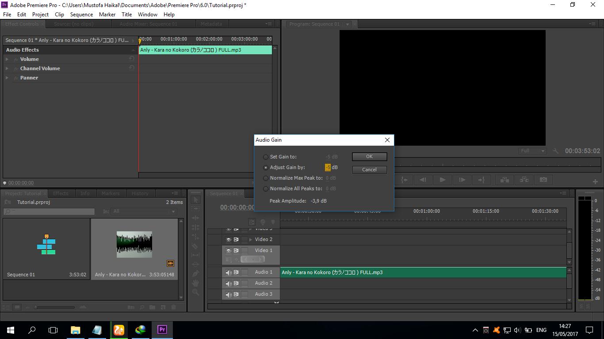Click the Find icon in Project panel

[x=141, y=307]
